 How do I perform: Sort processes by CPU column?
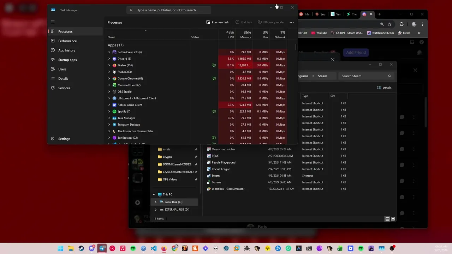click(227, 34)
